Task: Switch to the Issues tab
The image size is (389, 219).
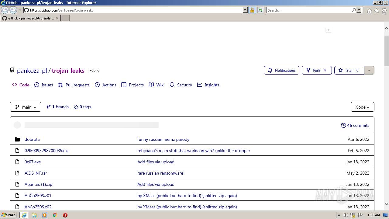Action: 44,85
